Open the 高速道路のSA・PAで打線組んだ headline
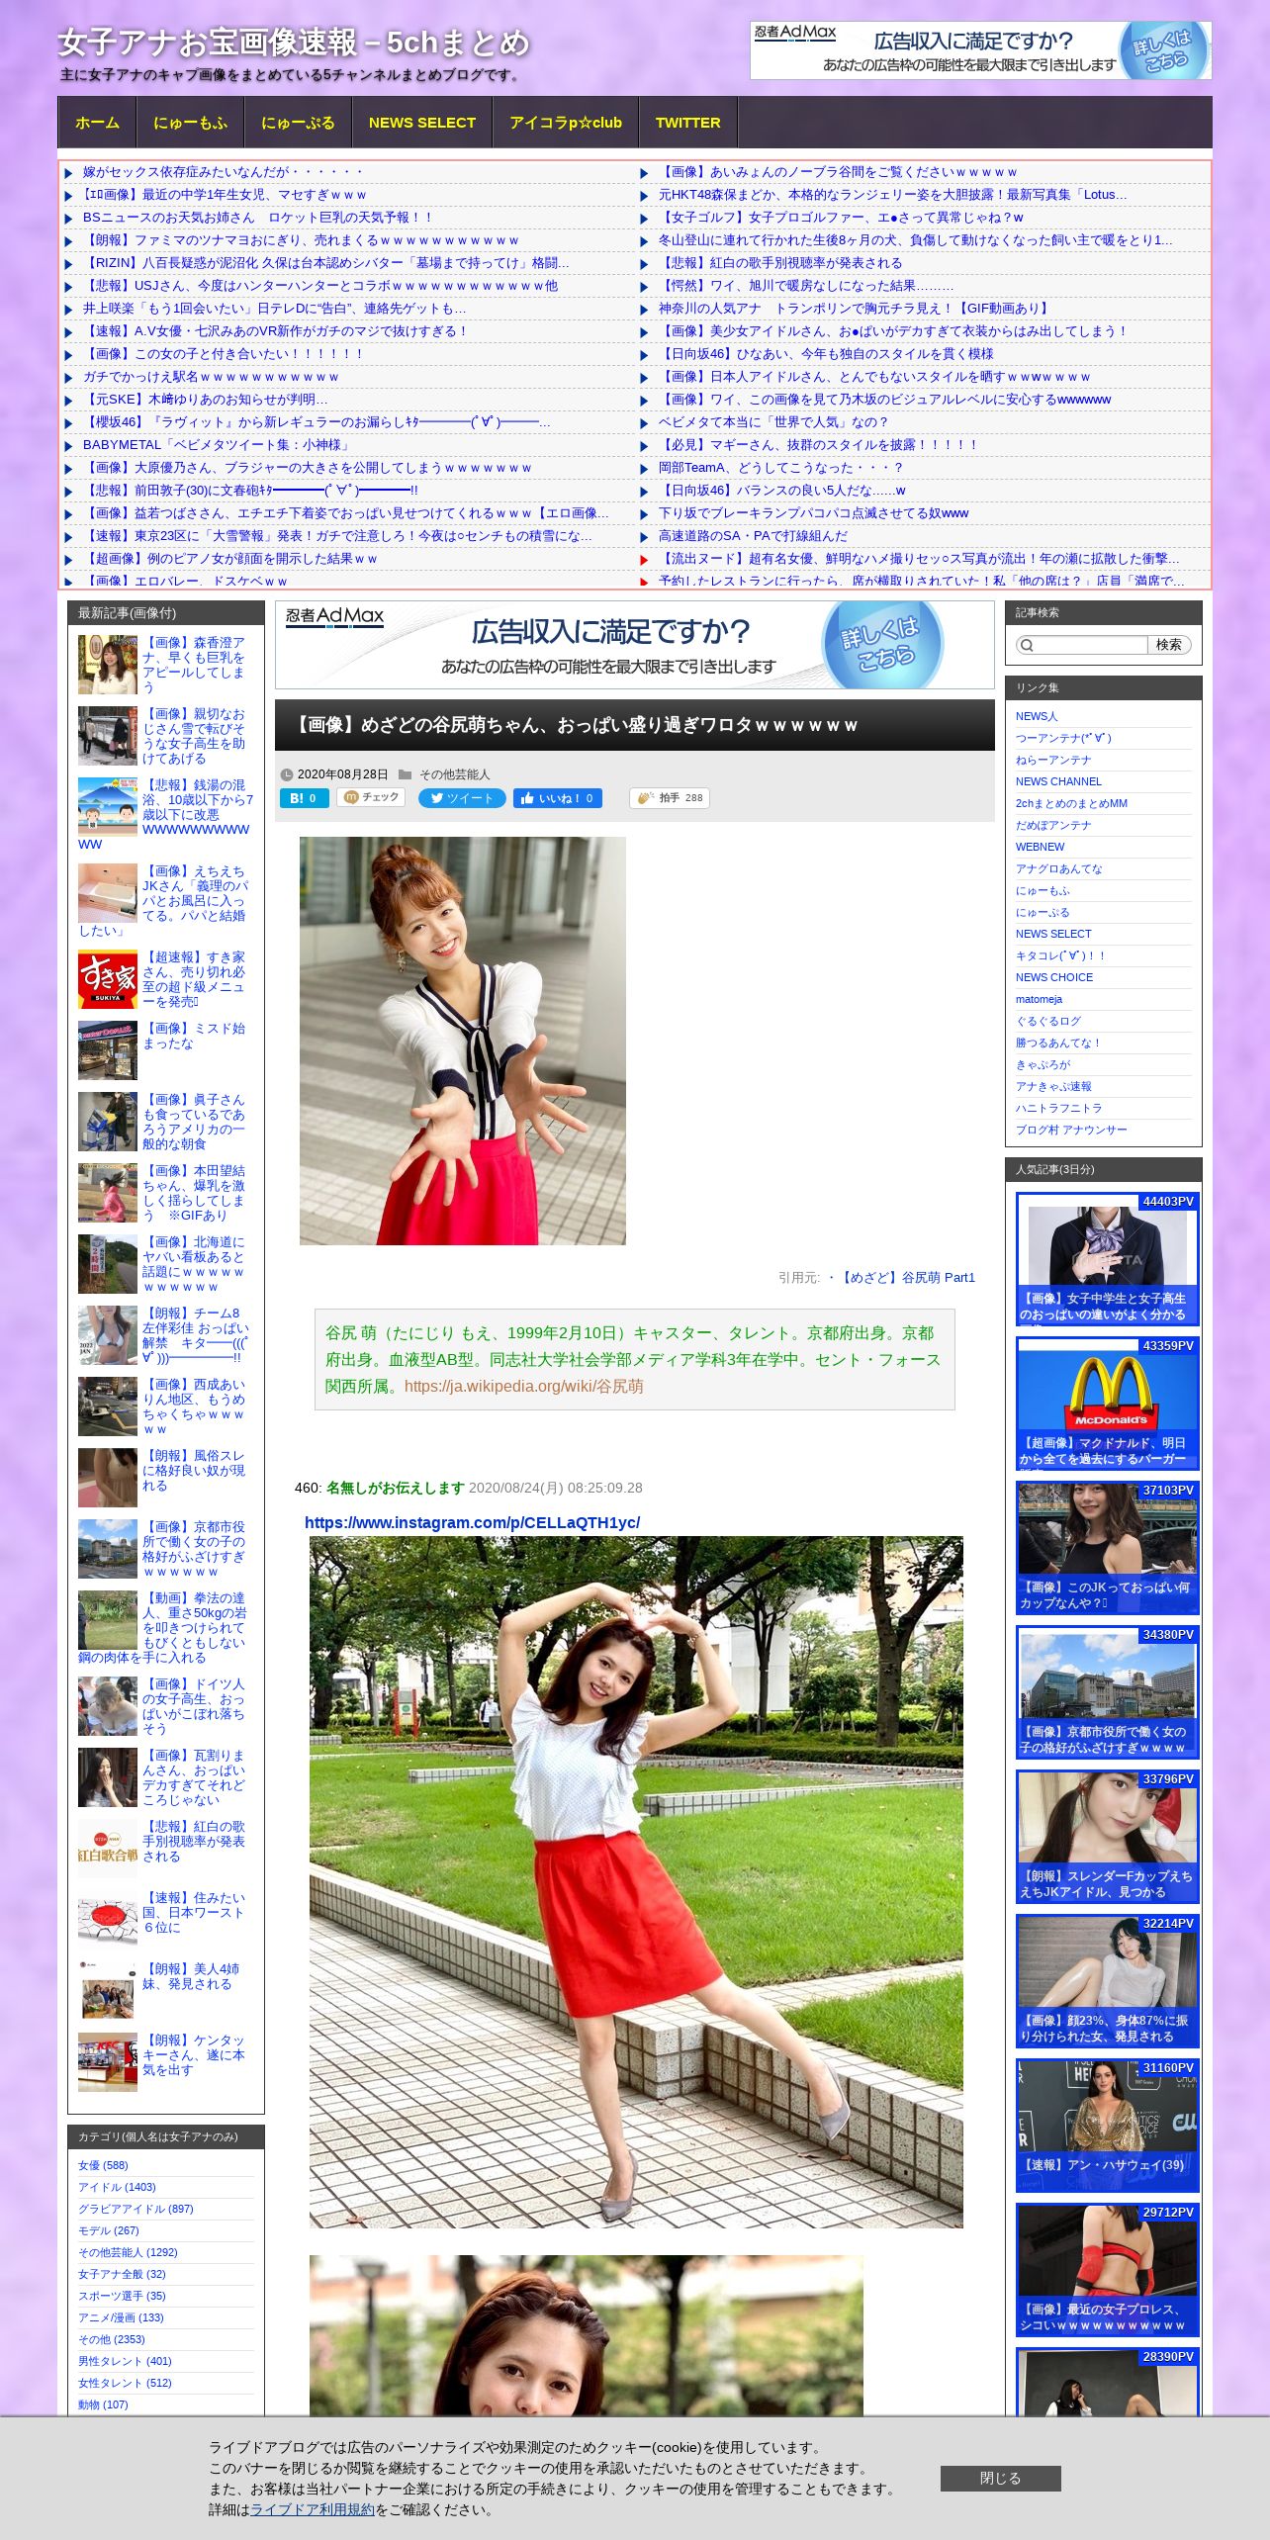Screen dimensions: 1270x2540 coord(753,536)
